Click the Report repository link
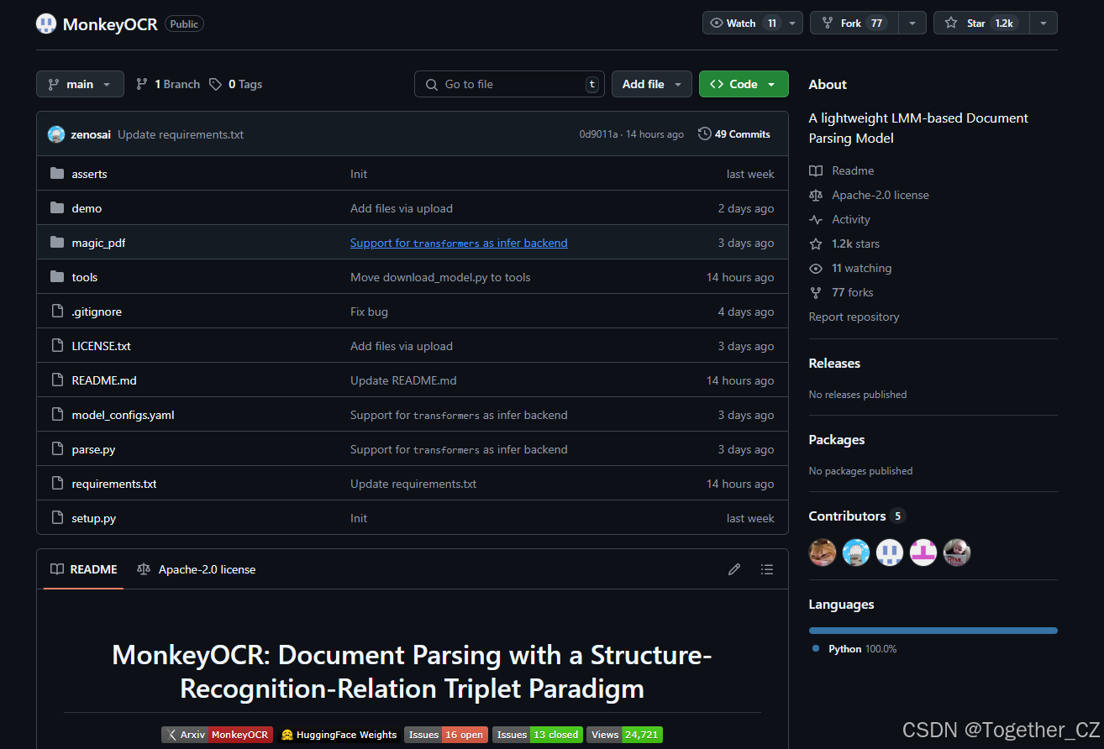 pyautogui.click(x=854, y=317)
